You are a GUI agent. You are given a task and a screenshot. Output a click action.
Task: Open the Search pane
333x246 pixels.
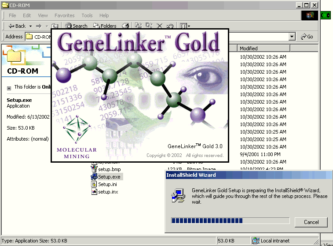pos(76,26)
